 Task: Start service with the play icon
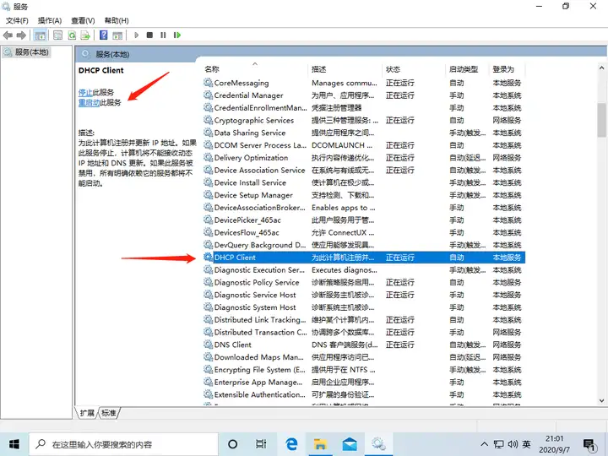coord(136,35)
